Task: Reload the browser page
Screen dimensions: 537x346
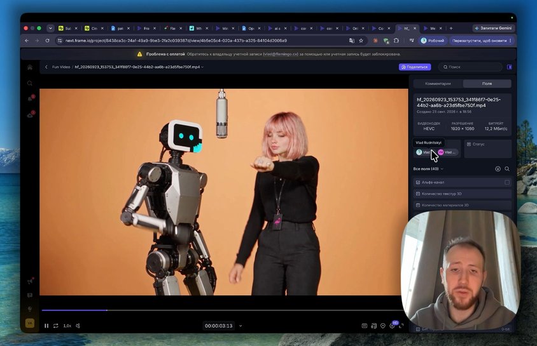Action: (x=47, y=41)
